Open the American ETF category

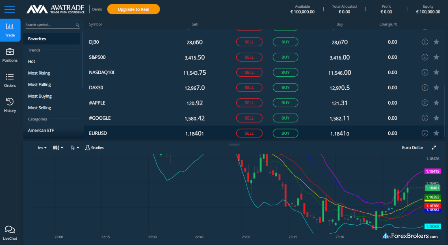tap(41, 130)
